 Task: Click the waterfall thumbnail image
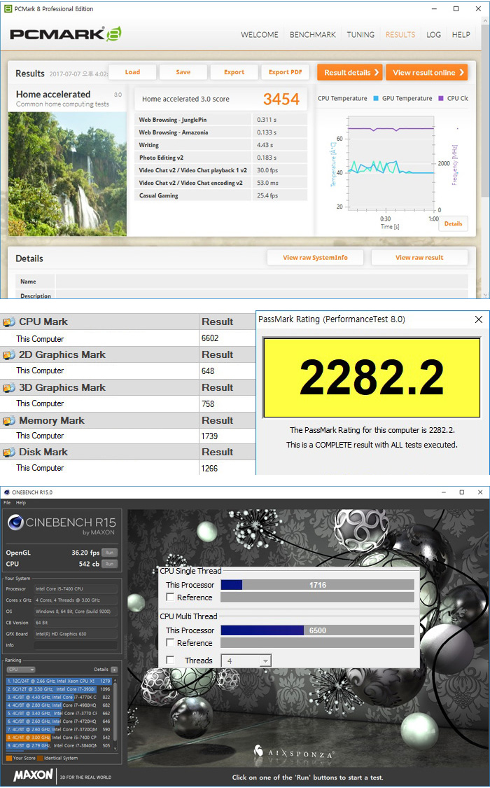67,174
